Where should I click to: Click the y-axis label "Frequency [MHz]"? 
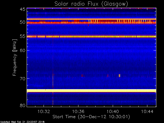pyautogui.click(x=15, y=57)
